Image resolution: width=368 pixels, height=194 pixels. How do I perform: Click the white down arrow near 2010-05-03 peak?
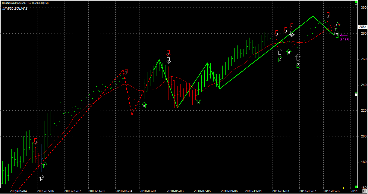click(x=168, y=60)
